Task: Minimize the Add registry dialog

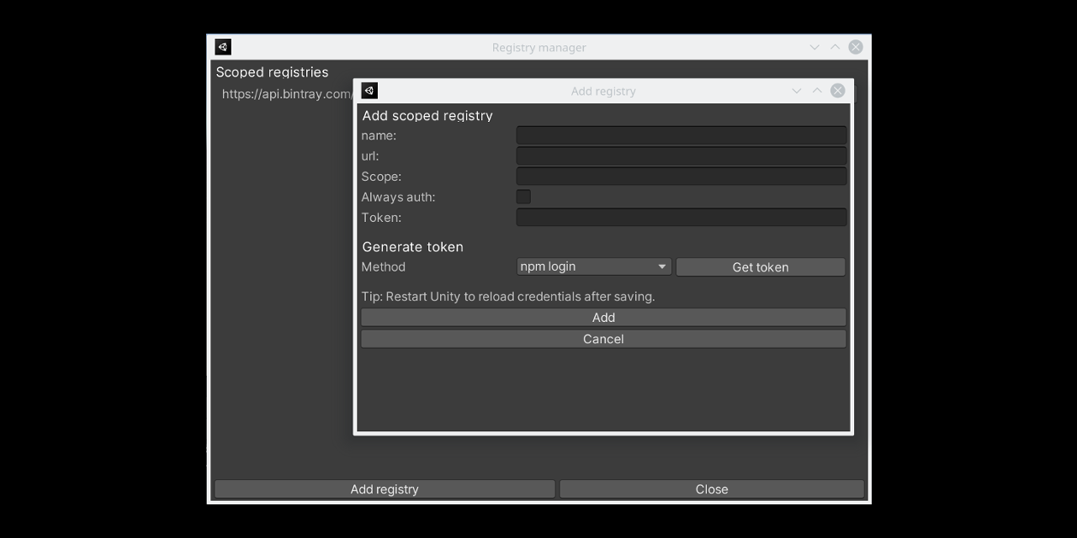Action: [x=796, y=91]
